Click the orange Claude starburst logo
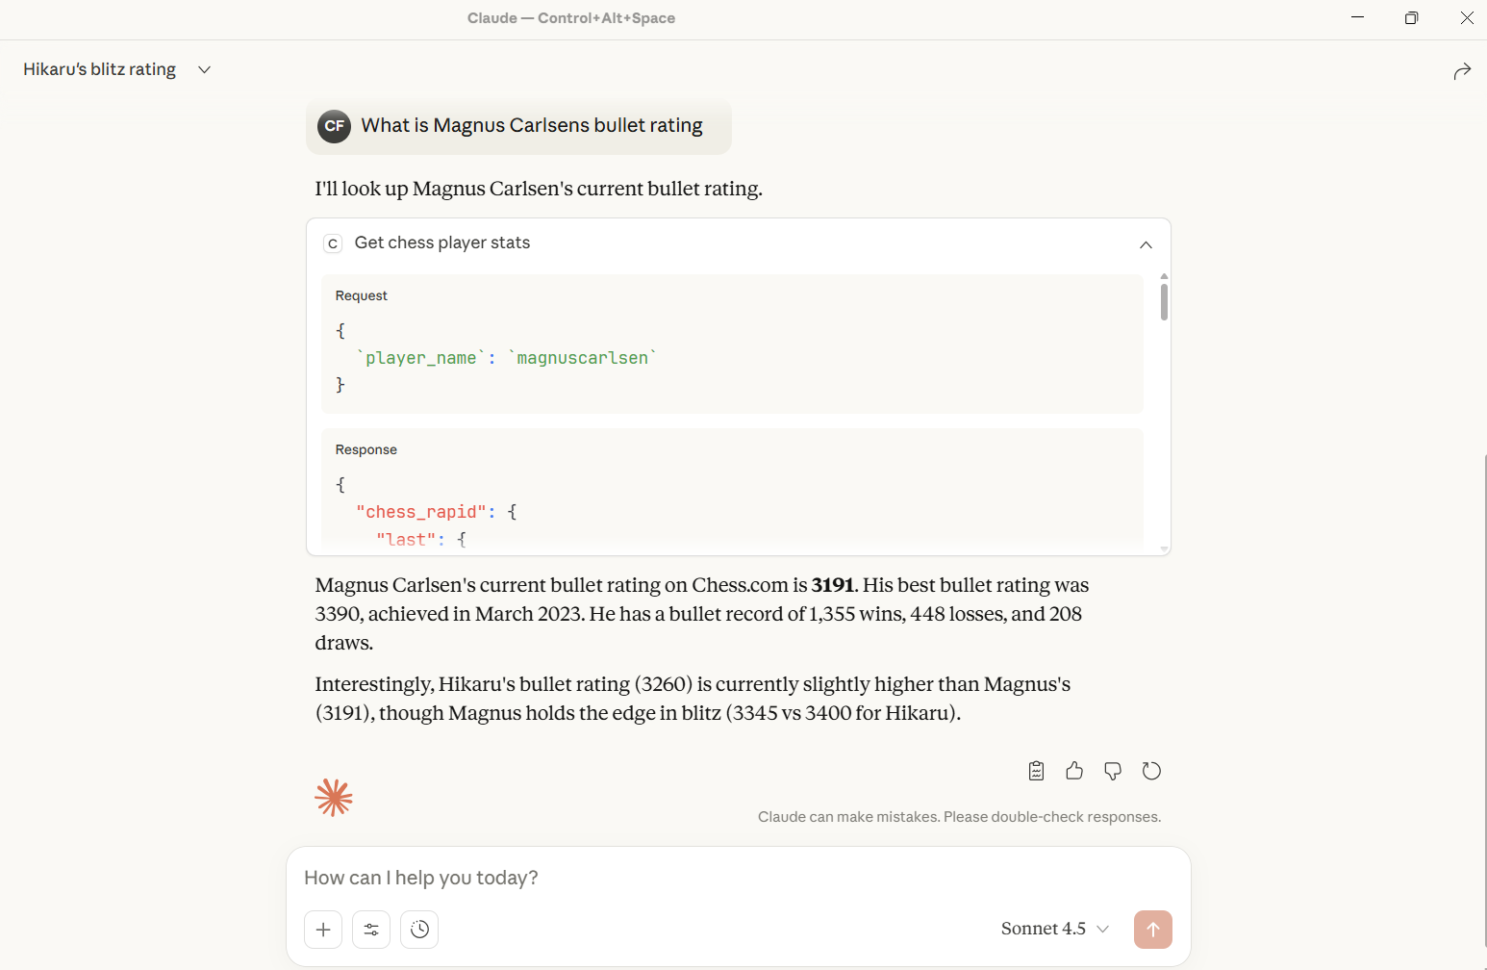The height and width of the screenshot is (970, 1487). coord(334,797)
